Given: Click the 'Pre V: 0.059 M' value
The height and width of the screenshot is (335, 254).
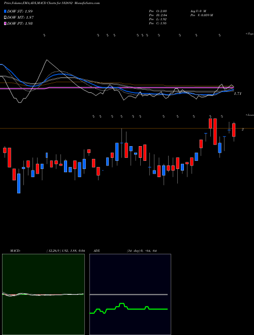Looking at the screenshot, I should click(x=202, y=15).
